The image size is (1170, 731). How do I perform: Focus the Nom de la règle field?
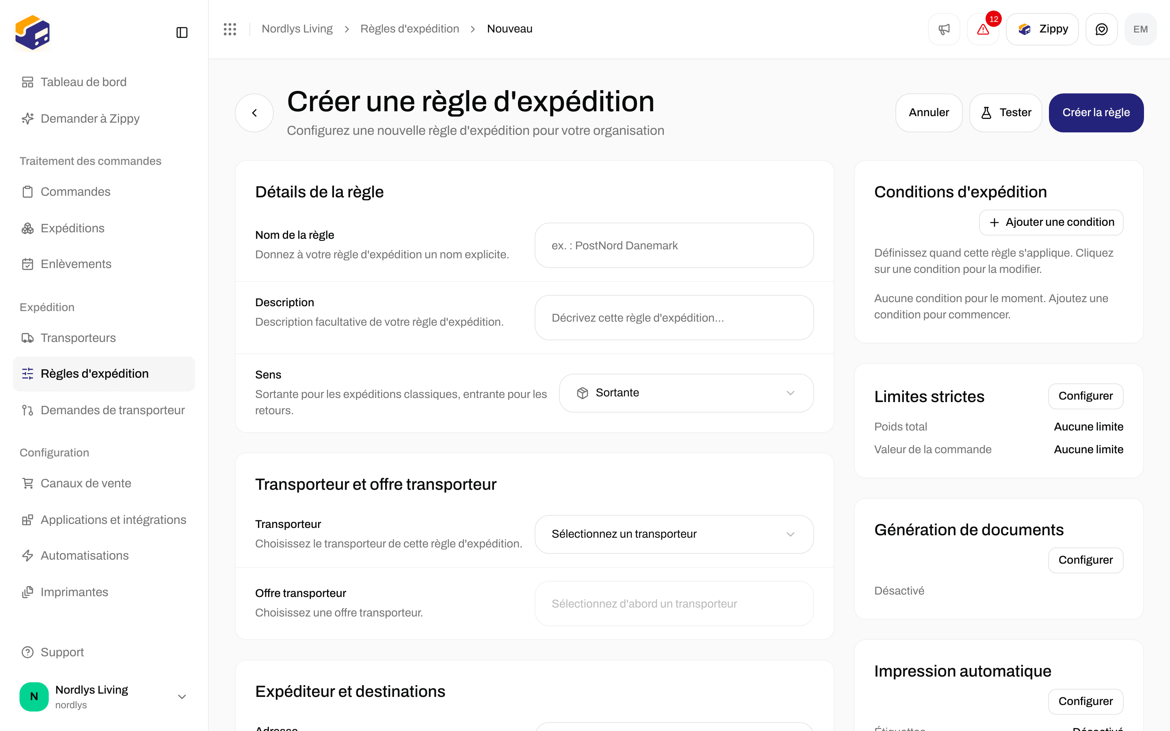[x=674, y=245]
